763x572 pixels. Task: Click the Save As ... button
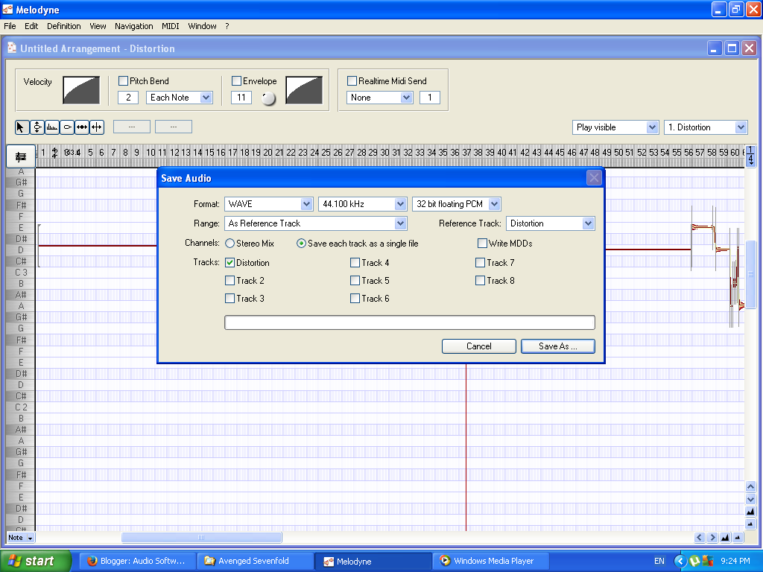click(557, 346)
